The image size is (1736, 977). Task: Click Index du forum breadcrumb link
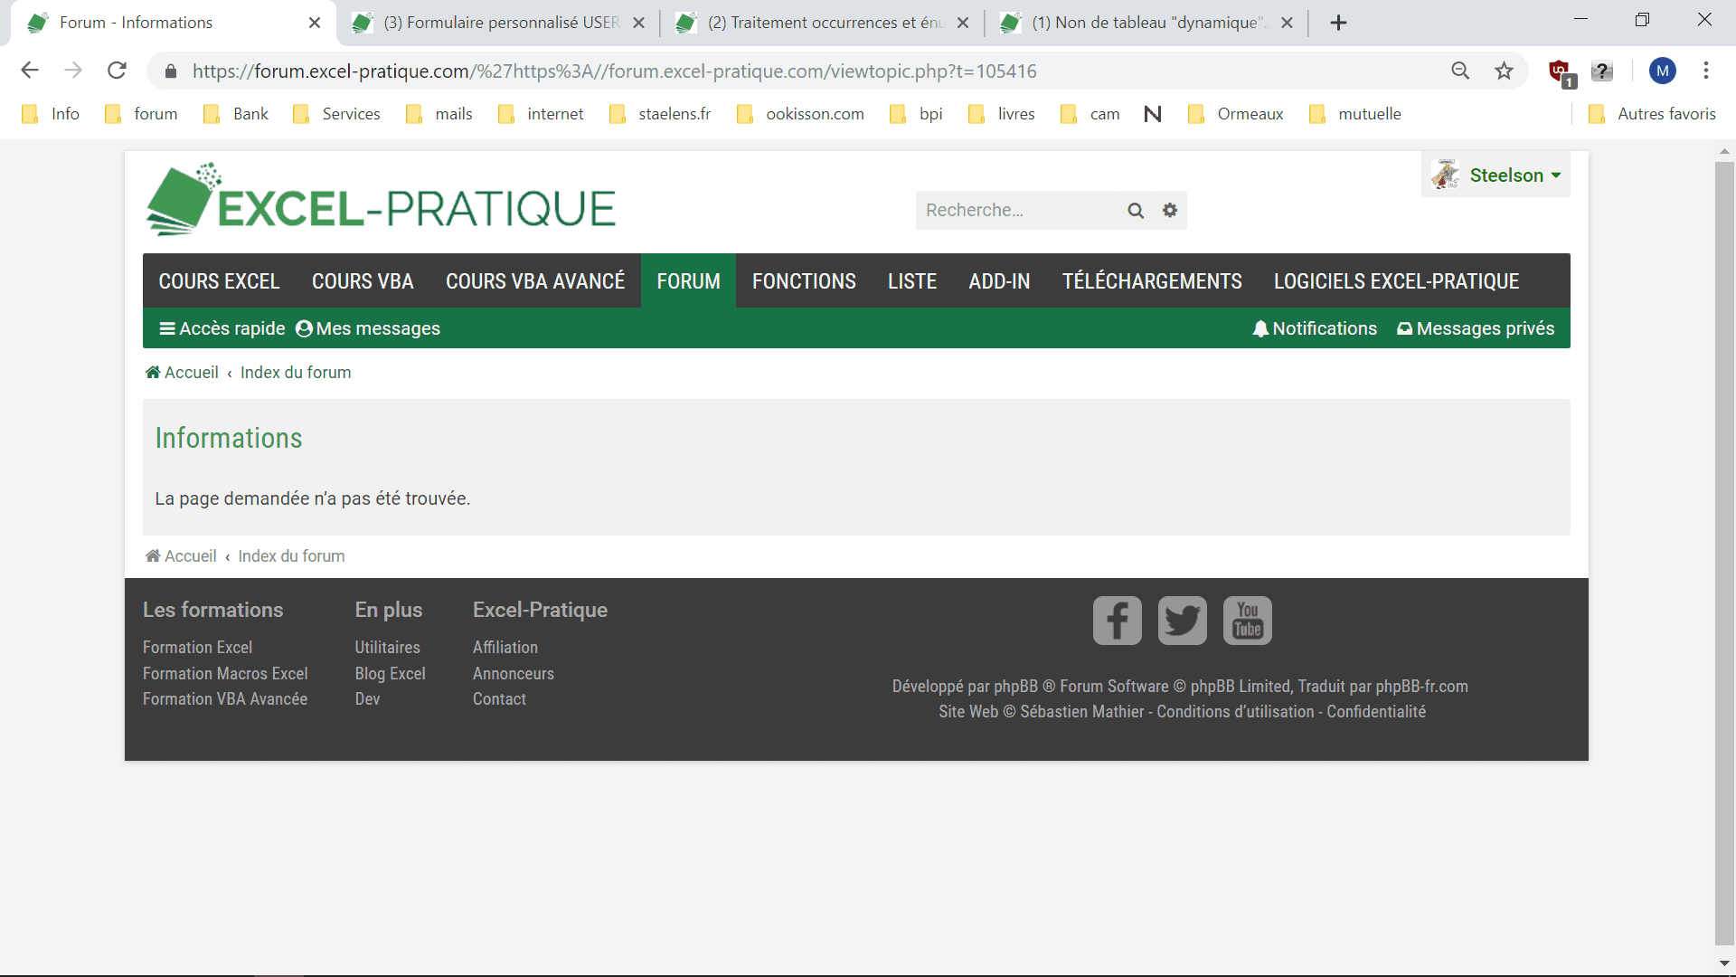(296, 373)
